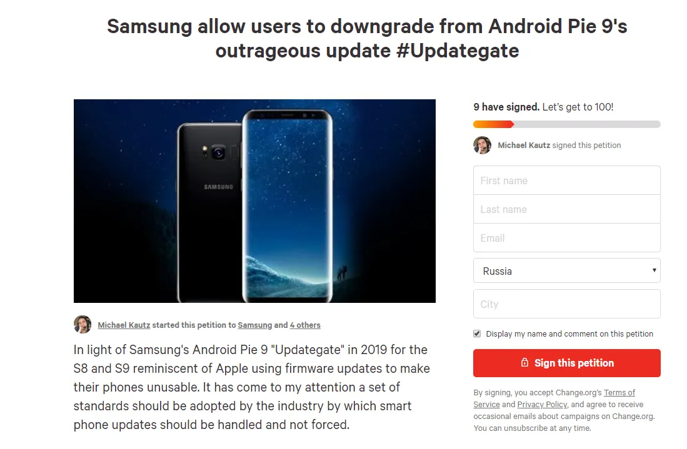Sign this petition
The image size is (687, 449).
566,363
